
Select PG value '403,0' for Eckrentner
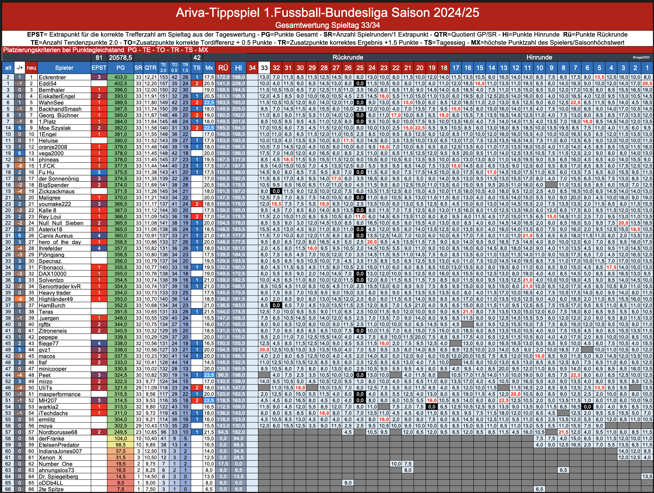coord(120,77)
